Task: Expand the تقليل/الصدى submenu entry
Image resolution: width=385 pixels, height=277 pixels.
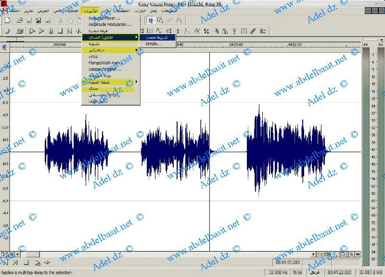Action: [111, 37]
